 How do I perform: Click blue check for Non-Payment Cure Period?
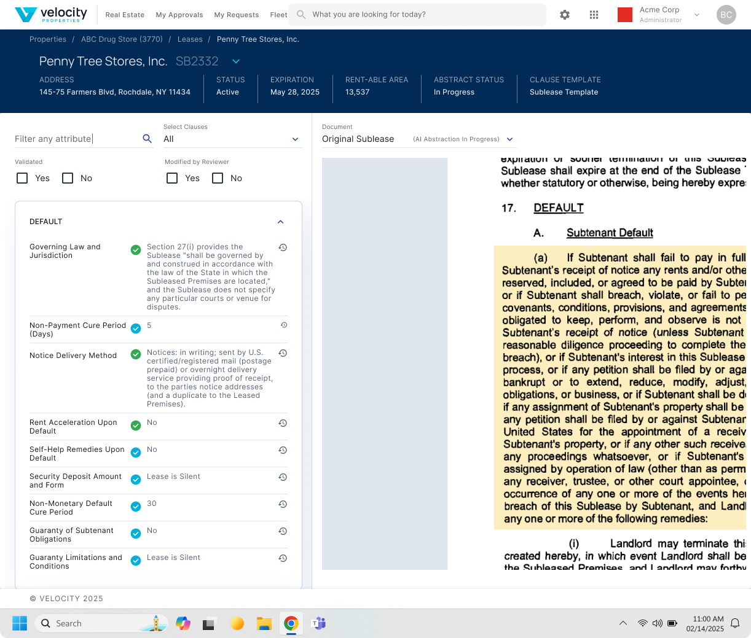[136, 329]
